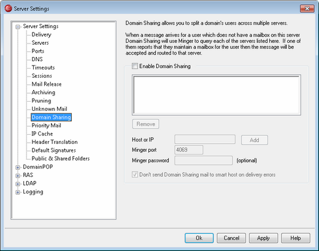Image resolution: width=319 pixels, height=251 pixels.
Task: Expand the LDAP tree node
Action: (x=18, y=184)
